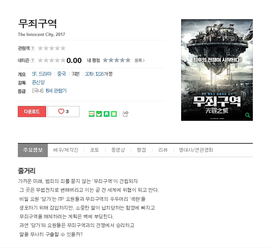
Task: Click the Naver cafe share icon
Action: (x=99, y=114)
